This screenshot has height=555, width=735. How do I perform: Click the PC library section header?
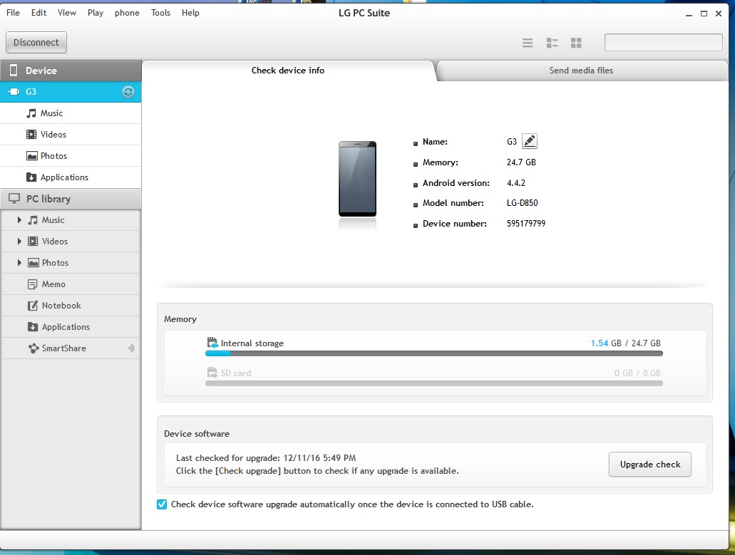click(71, 199)
